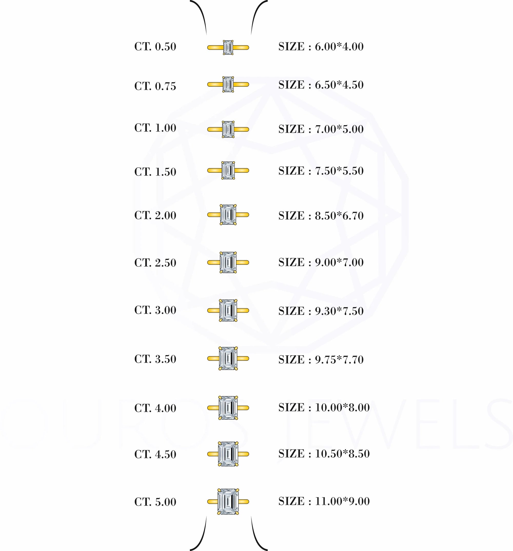
Task: Select the 1.50 carat ring illustration
Action: pos(228,170)
